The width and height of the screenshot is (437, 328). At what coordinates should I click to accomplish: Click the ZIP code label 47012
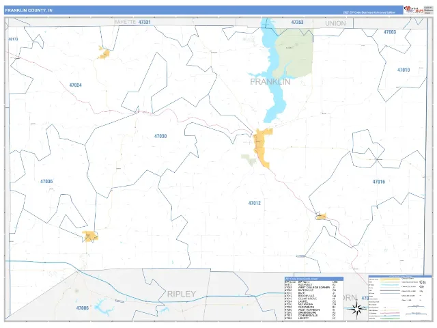[255, 203]
